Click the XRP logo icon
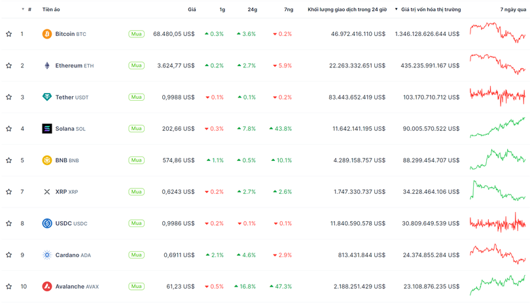The image size is (530, 303). tap(47, 192)
